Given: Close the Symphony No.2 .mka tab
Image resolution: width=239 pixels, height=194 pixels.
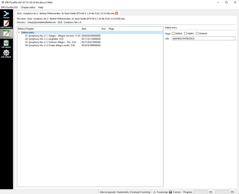Looking at the screenshot, I should (117, 13).
